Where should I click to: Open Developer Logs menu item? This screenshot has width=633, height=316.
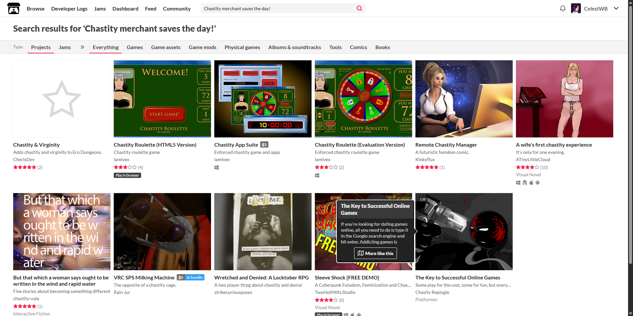tap(69, 9)
